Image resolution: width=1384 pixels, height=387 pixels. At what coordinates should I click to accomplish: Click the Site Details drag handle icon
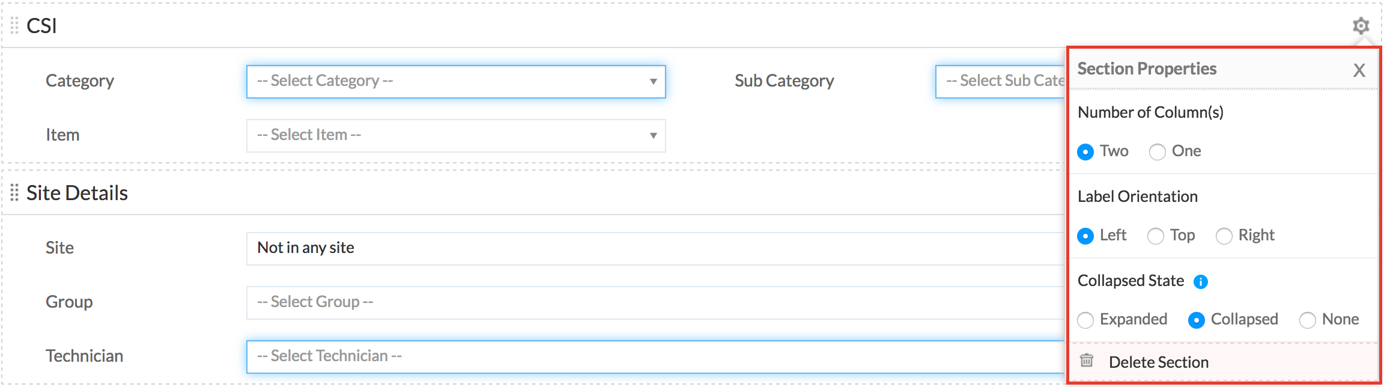coord(14,193)
